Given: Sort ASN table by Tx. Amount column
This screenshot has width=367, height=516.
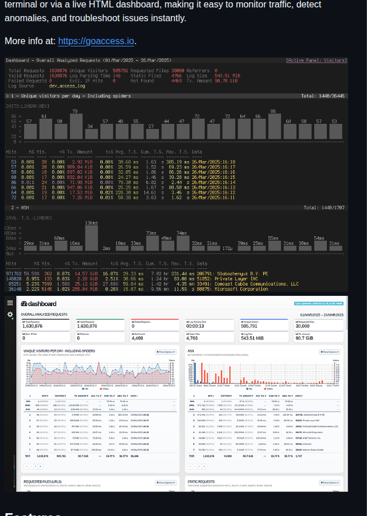Looking at the screenshot, I should (245, 396).
